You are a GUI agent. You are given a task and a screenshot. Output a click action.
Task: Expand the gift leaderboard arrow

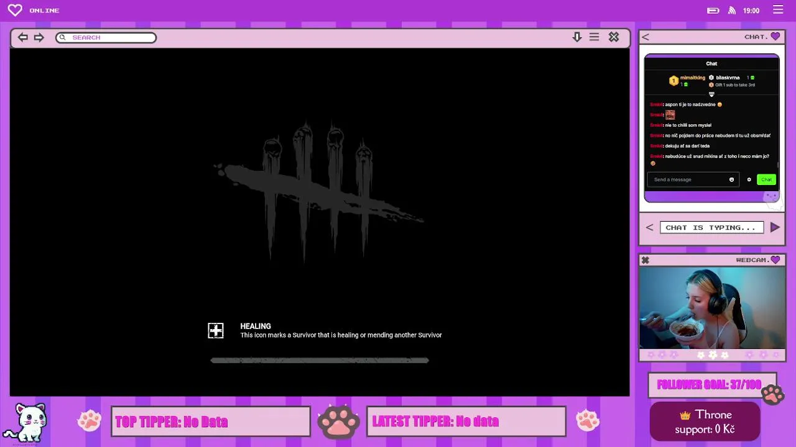711,94
